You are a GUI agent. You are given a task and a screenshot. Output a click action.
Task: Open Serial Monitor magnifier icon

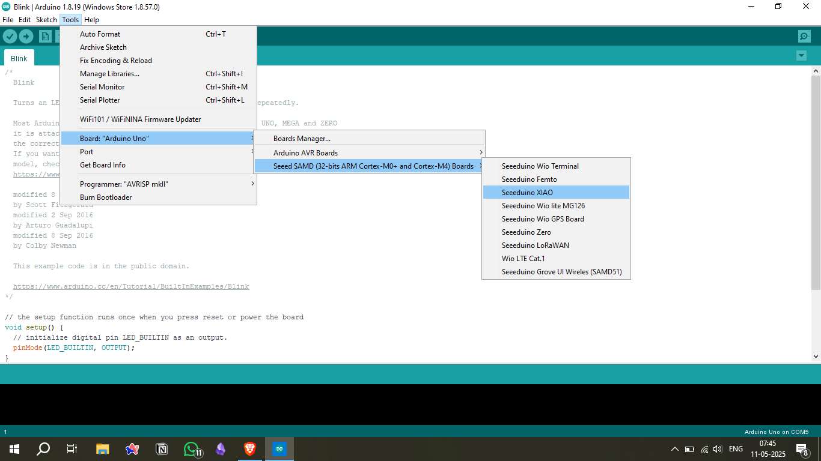coord(804,37)
